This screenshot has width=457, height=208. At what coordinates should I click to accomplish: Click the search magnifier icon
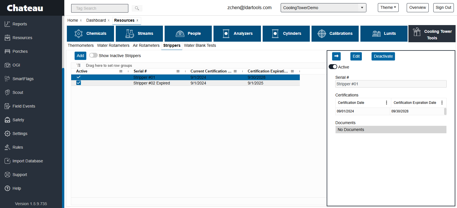137,8
